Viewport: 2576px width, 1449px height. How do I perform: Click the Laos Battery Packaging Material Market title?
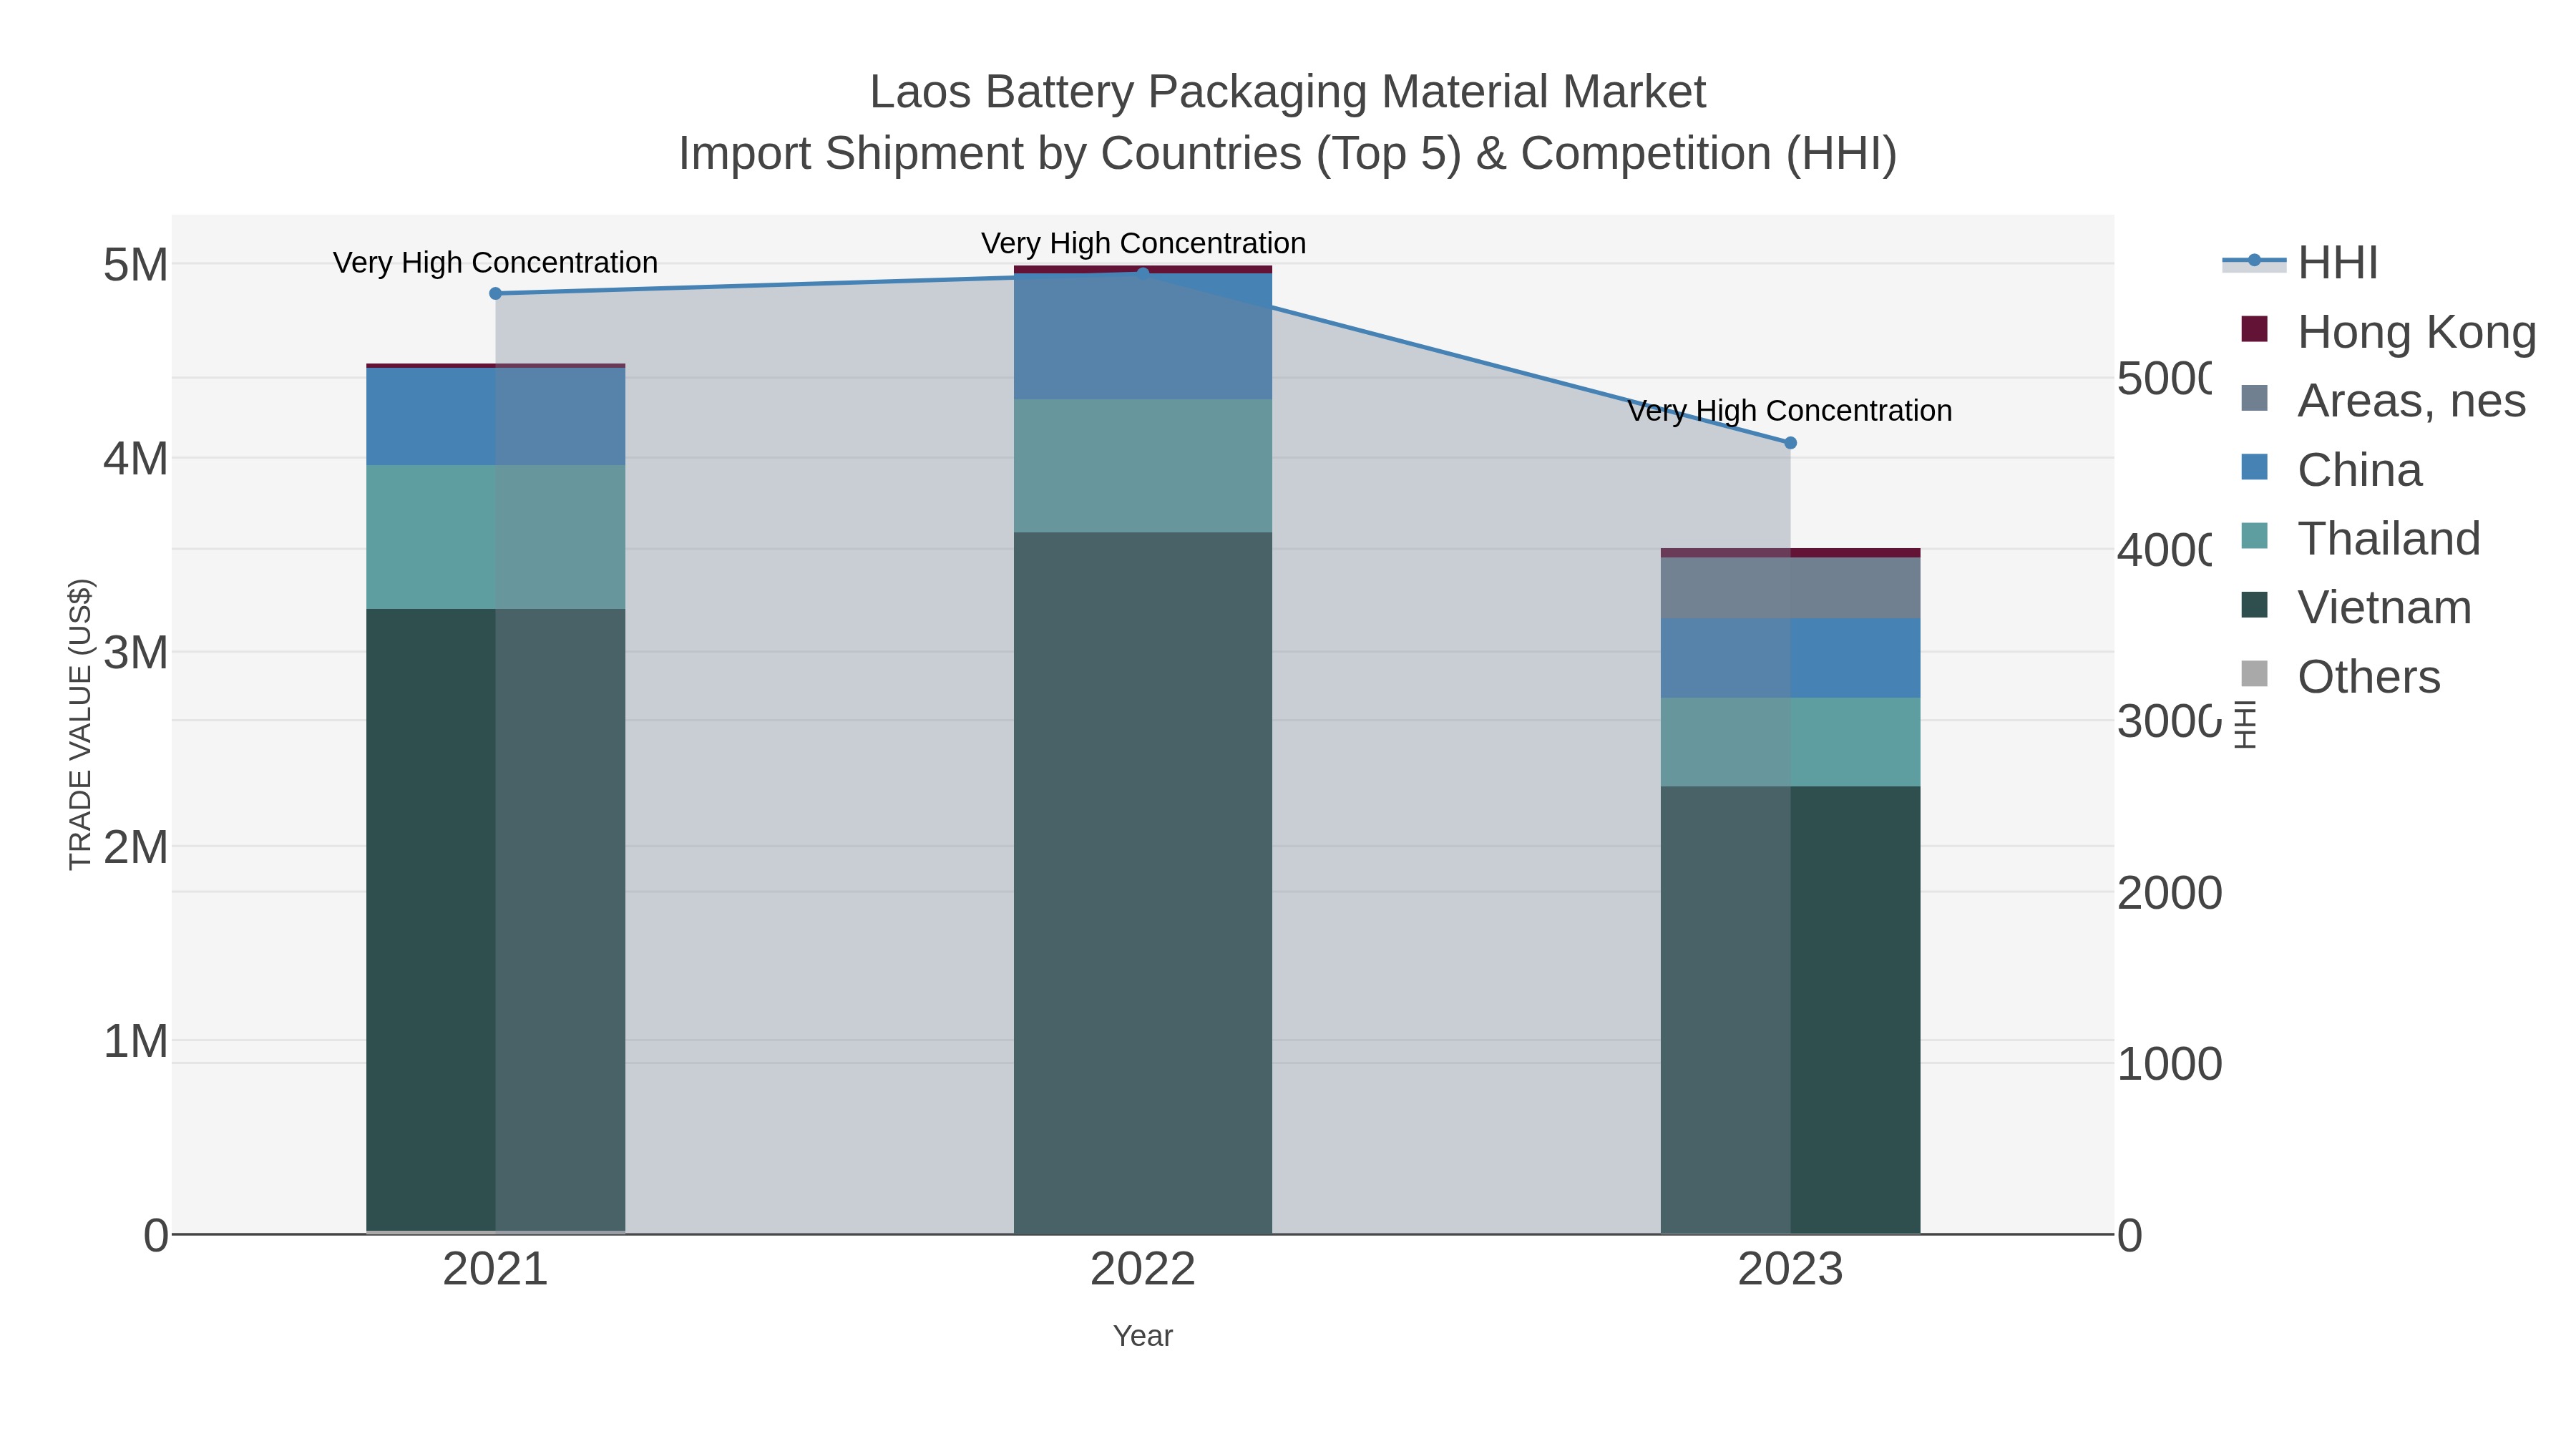tap(1288, 92)
